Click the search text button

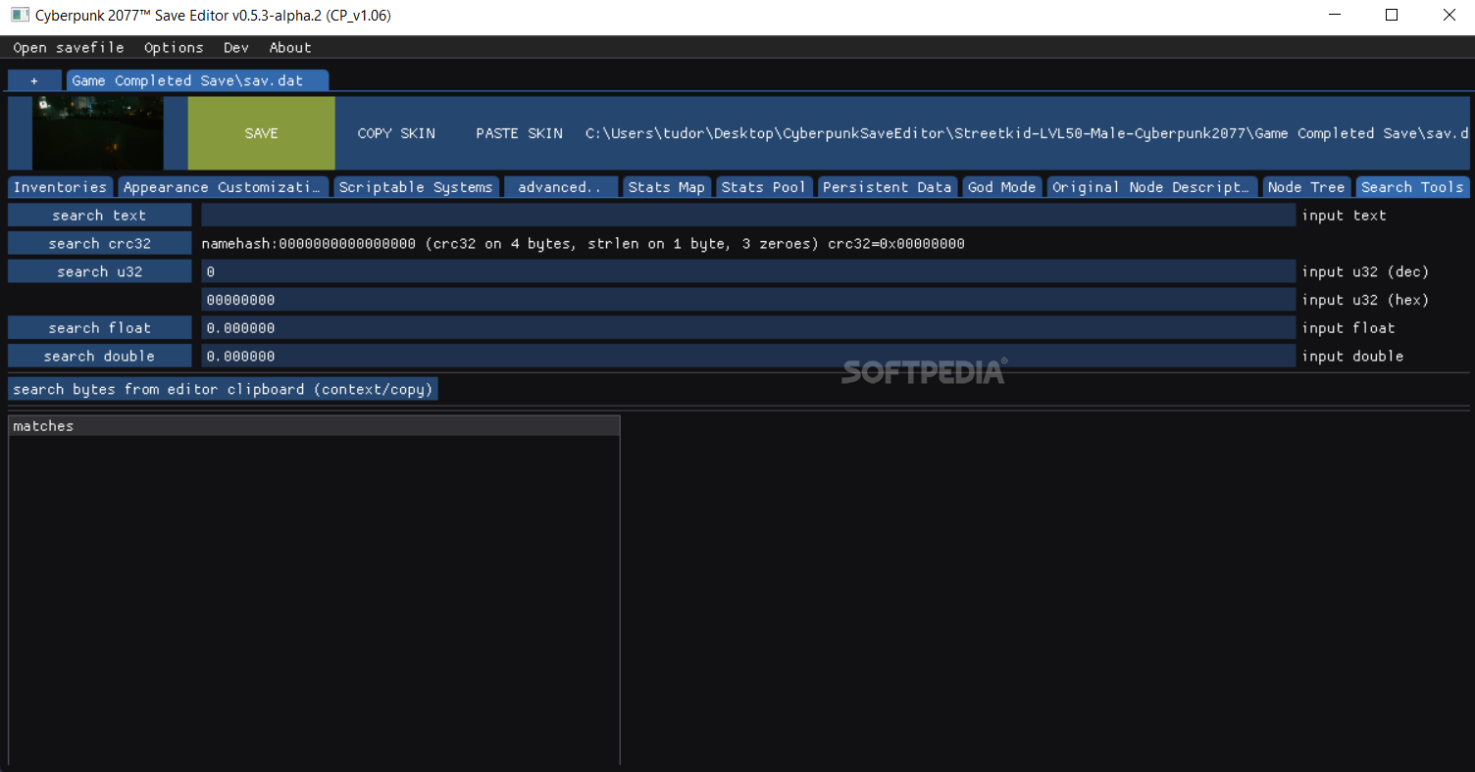pyautogui.click(x=99, y=216)
